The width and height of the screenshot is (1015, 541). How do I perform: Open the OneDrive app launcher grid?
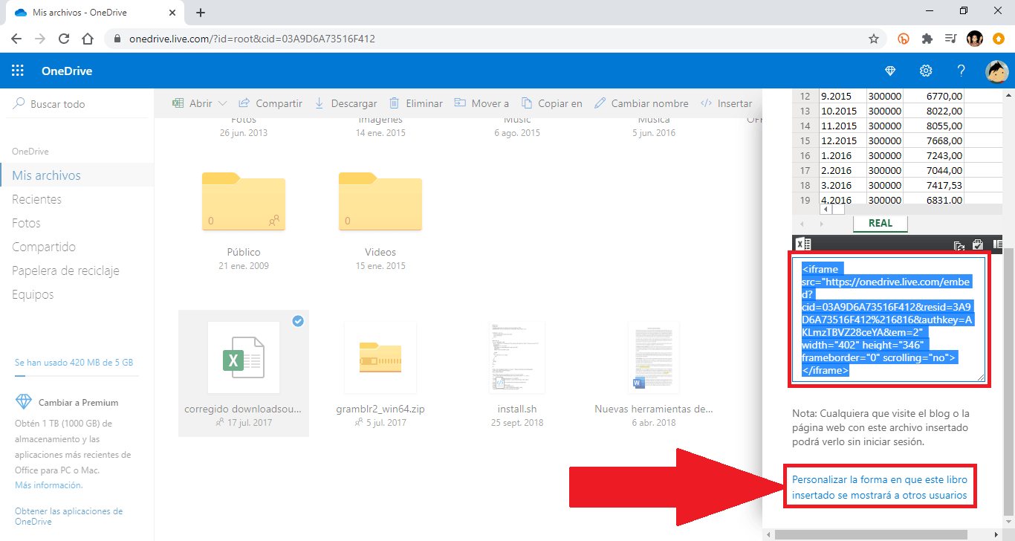click(18, 71)
